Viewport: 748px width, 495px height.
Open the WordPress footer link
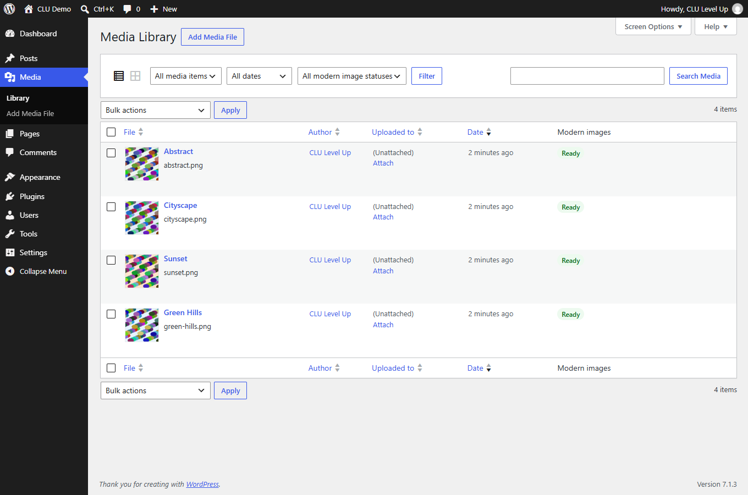pos(202,484)
